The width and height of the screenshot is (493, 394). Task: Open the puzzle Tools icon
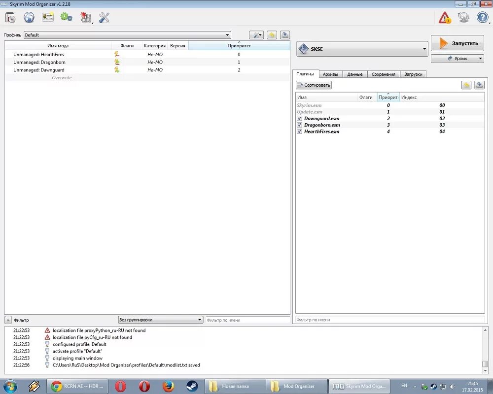[85, 18]
